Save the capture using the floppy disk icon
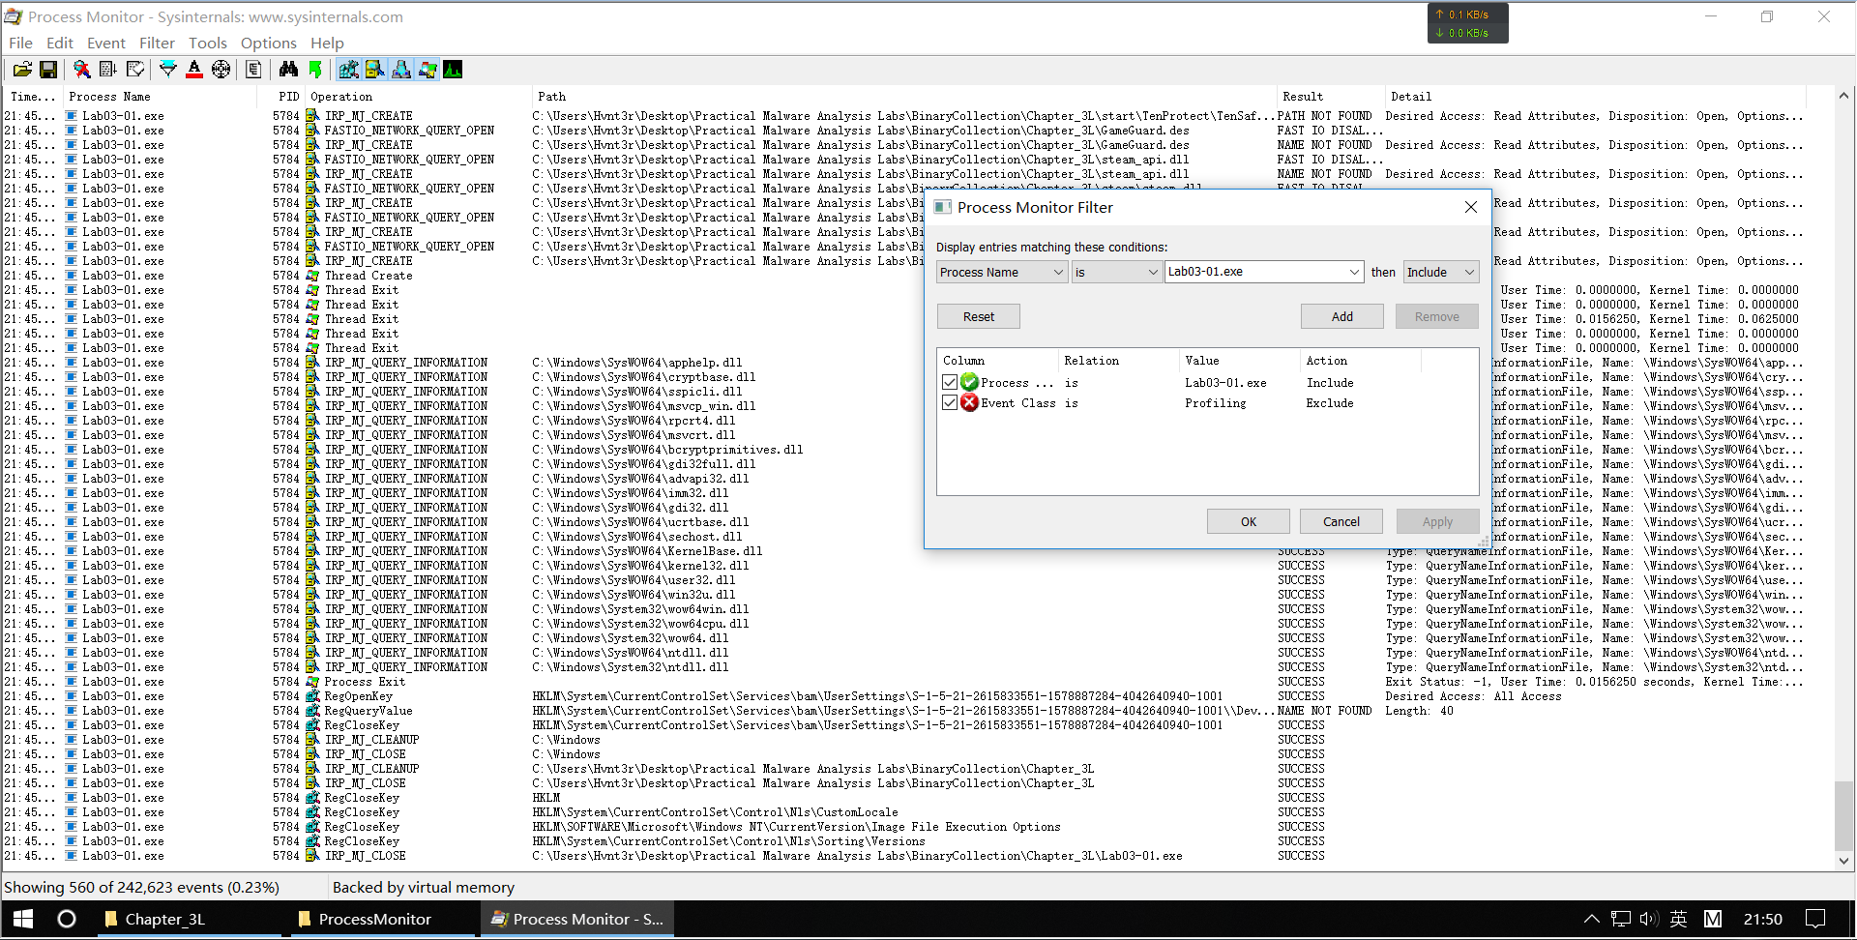The image size is (1857, 940). [x=47, y=70]
